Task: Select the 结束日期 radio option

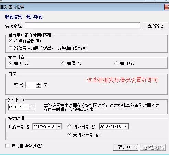Action: (x=69, y=127)
